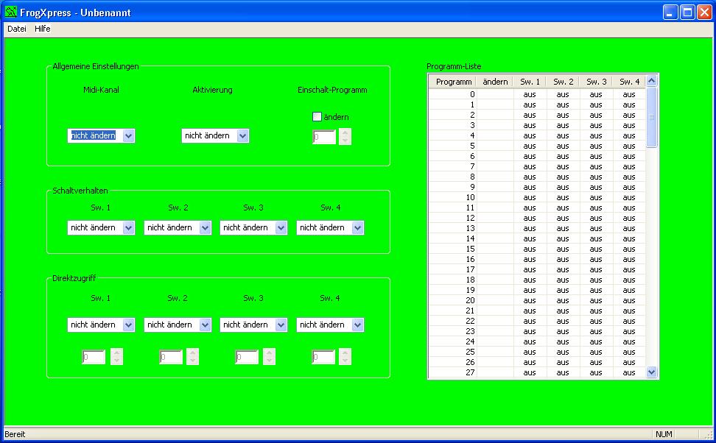
Task: Click the ändern column header
Action: coord(495,82)
